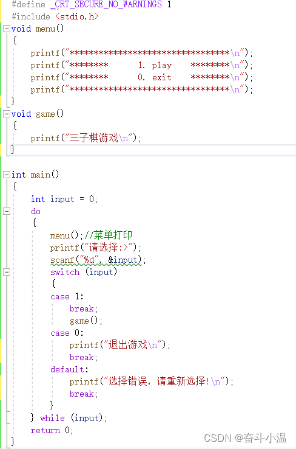Click the printf line with '0. exit'
This screenshot has height=449, width=296.
point(141,77)
